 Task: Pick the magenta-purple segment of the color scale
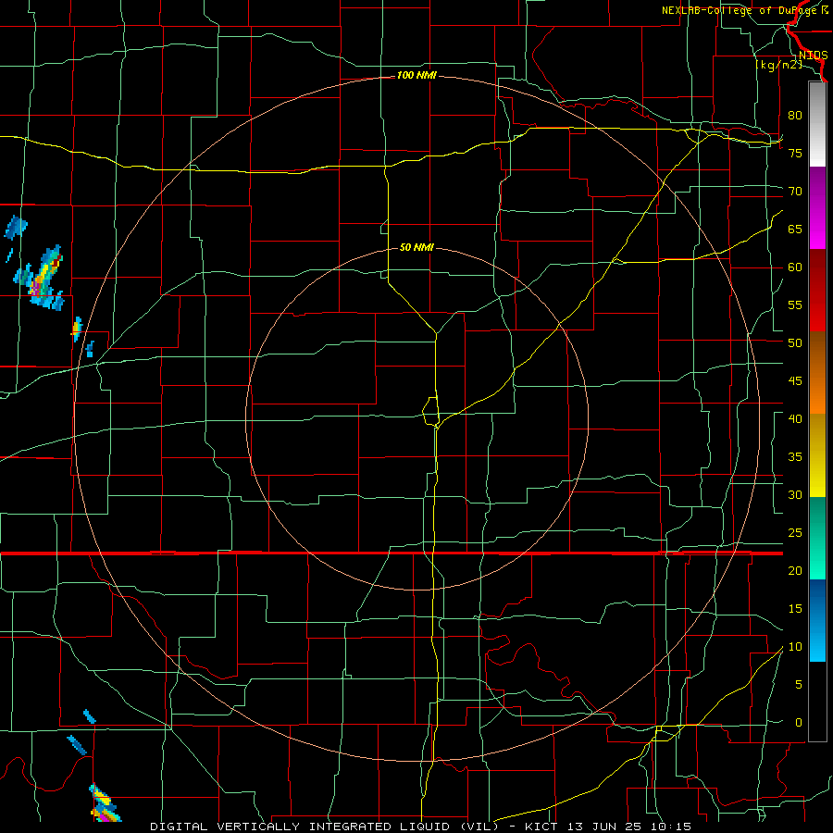tap(817, 207)
